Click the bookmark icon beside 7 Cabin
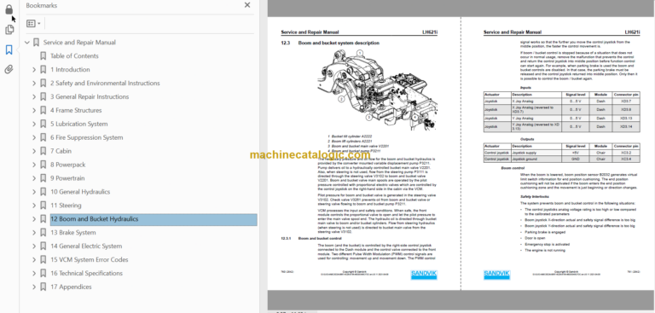Image resolution: width=655 pixels, height=313 pixels. pyautogui.click(x=43, y=151)
